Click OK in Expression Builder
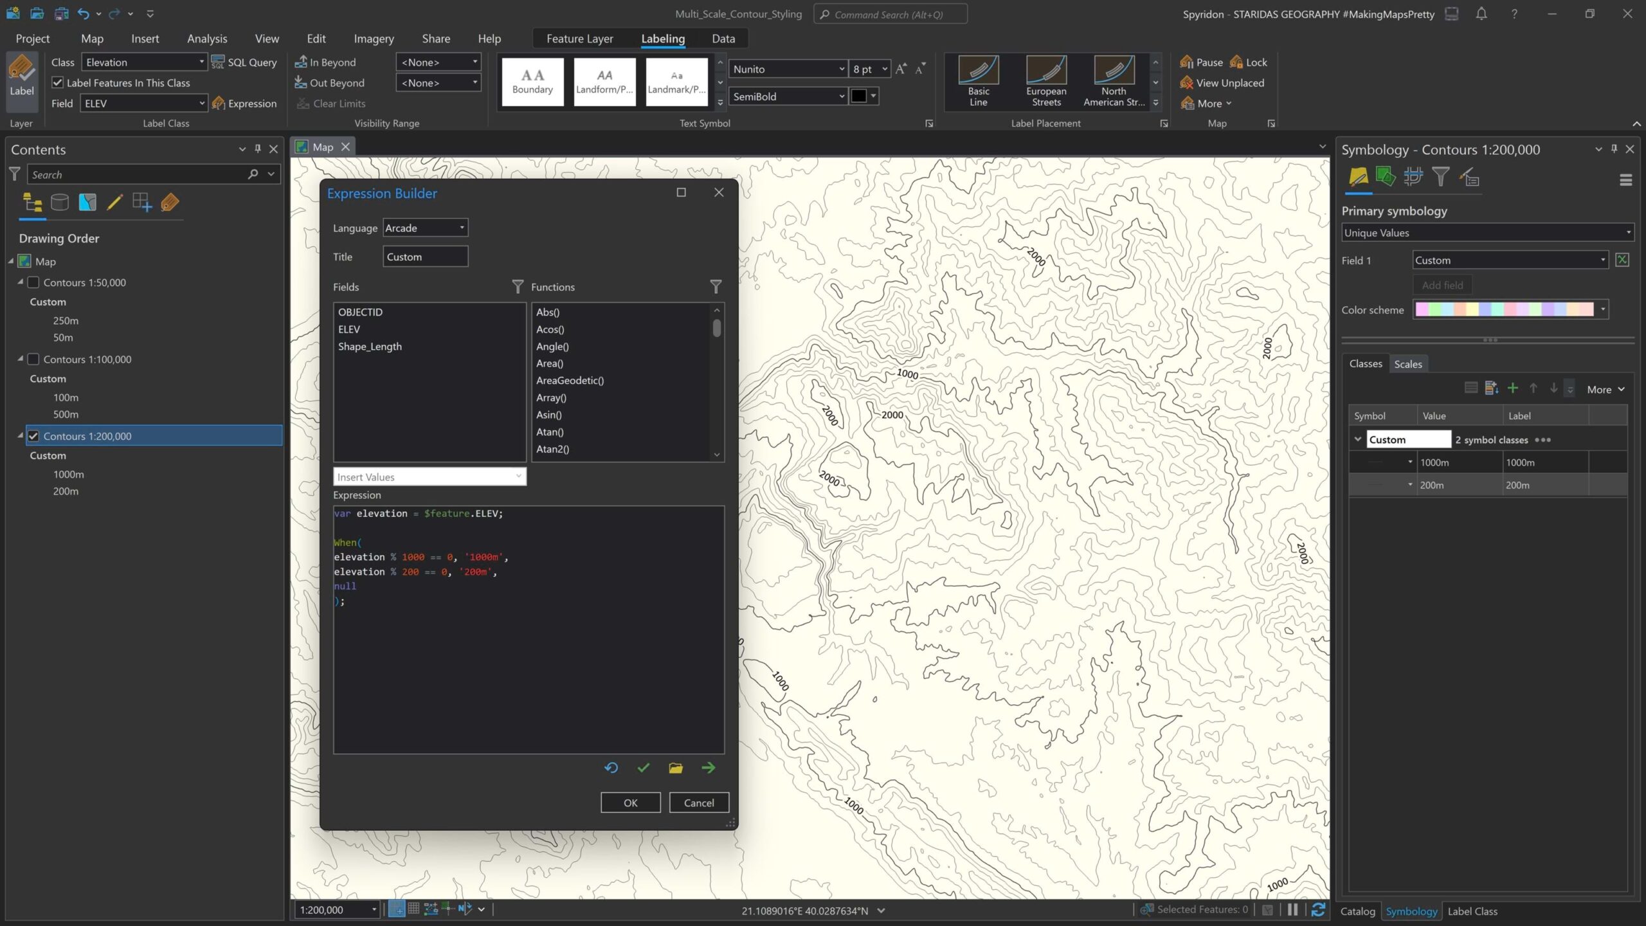Viewport: 1646px width, 926px height. click(x=630, y=803)
